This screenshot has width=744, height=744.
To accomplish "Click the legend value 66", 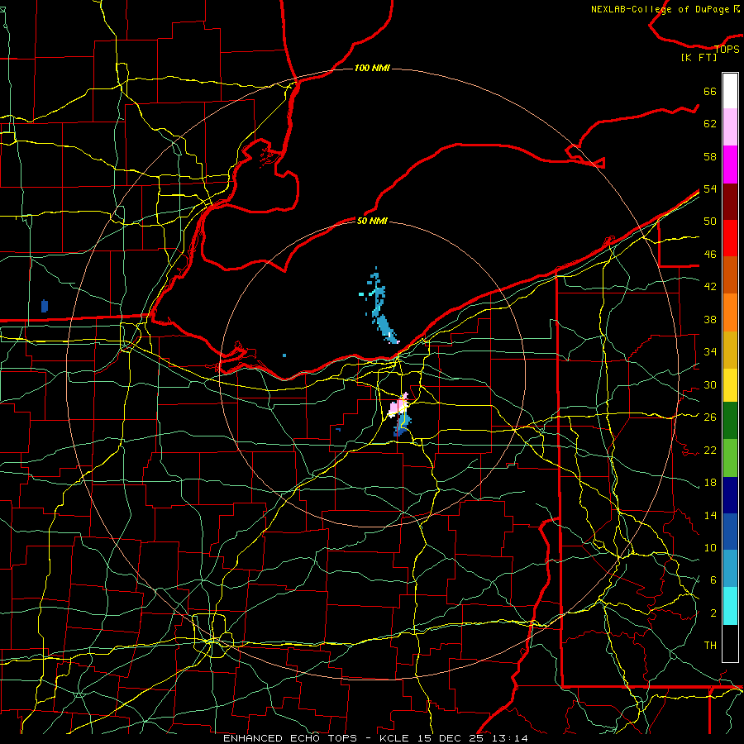I will [710, 91].
